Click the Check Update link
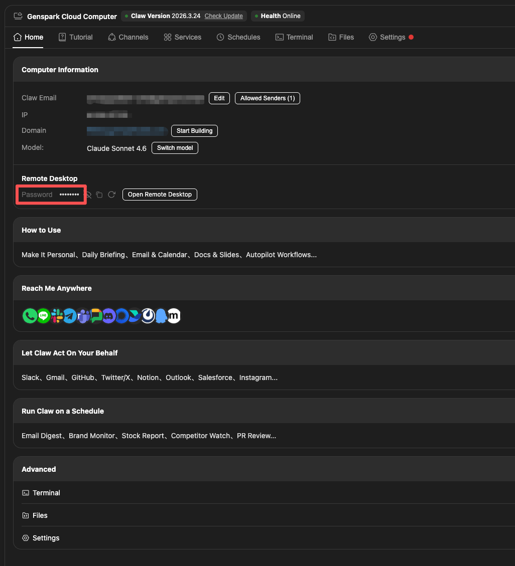Screen dimensions: 515x566 tap(224, 16)
